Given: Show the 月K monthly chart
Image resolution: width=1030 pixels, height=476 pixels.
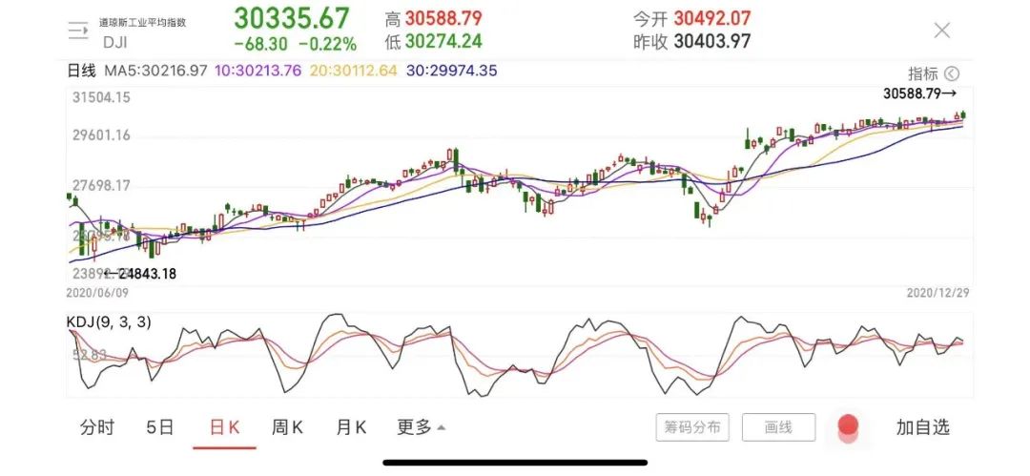Looking at the screenshot, I should coord(351,427).
